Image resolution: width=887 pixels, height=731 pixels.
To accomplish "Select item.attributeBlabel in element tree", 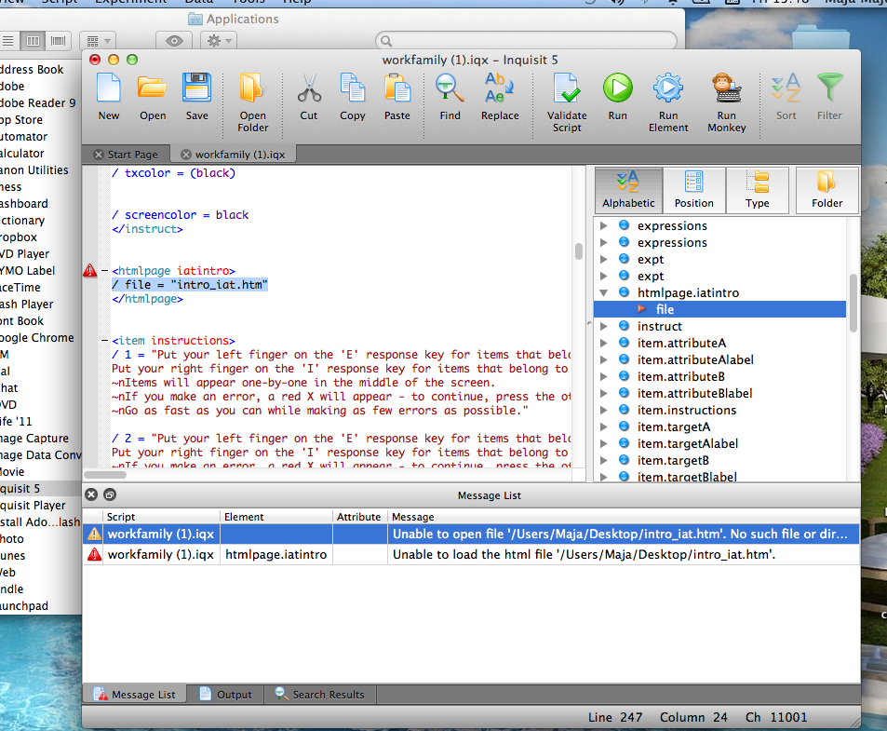I will tap(694, 393).
